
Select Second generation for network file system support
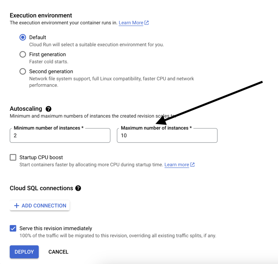pos(23,71)
